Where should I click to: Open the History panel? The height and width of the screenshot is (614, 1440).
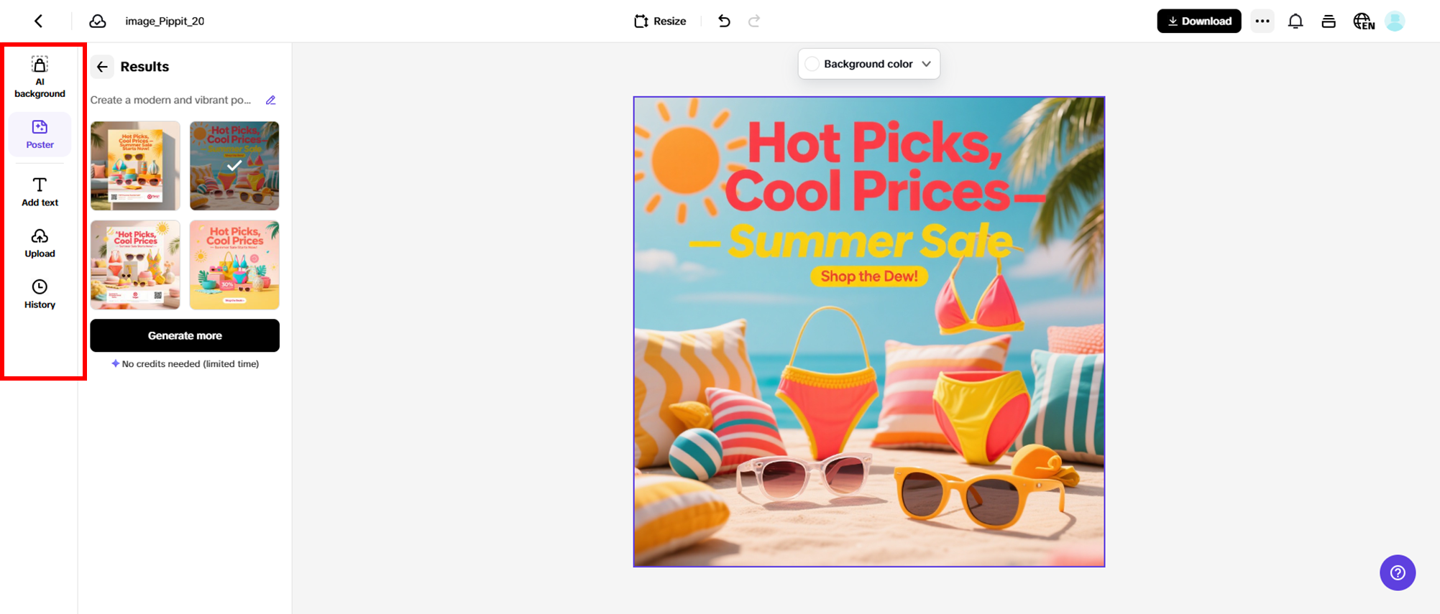[x=40, y=294]
